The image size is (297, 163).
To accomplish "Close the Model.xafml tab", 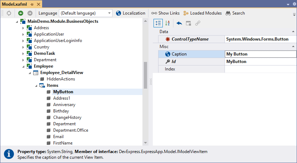I will [x=39, y=4].
